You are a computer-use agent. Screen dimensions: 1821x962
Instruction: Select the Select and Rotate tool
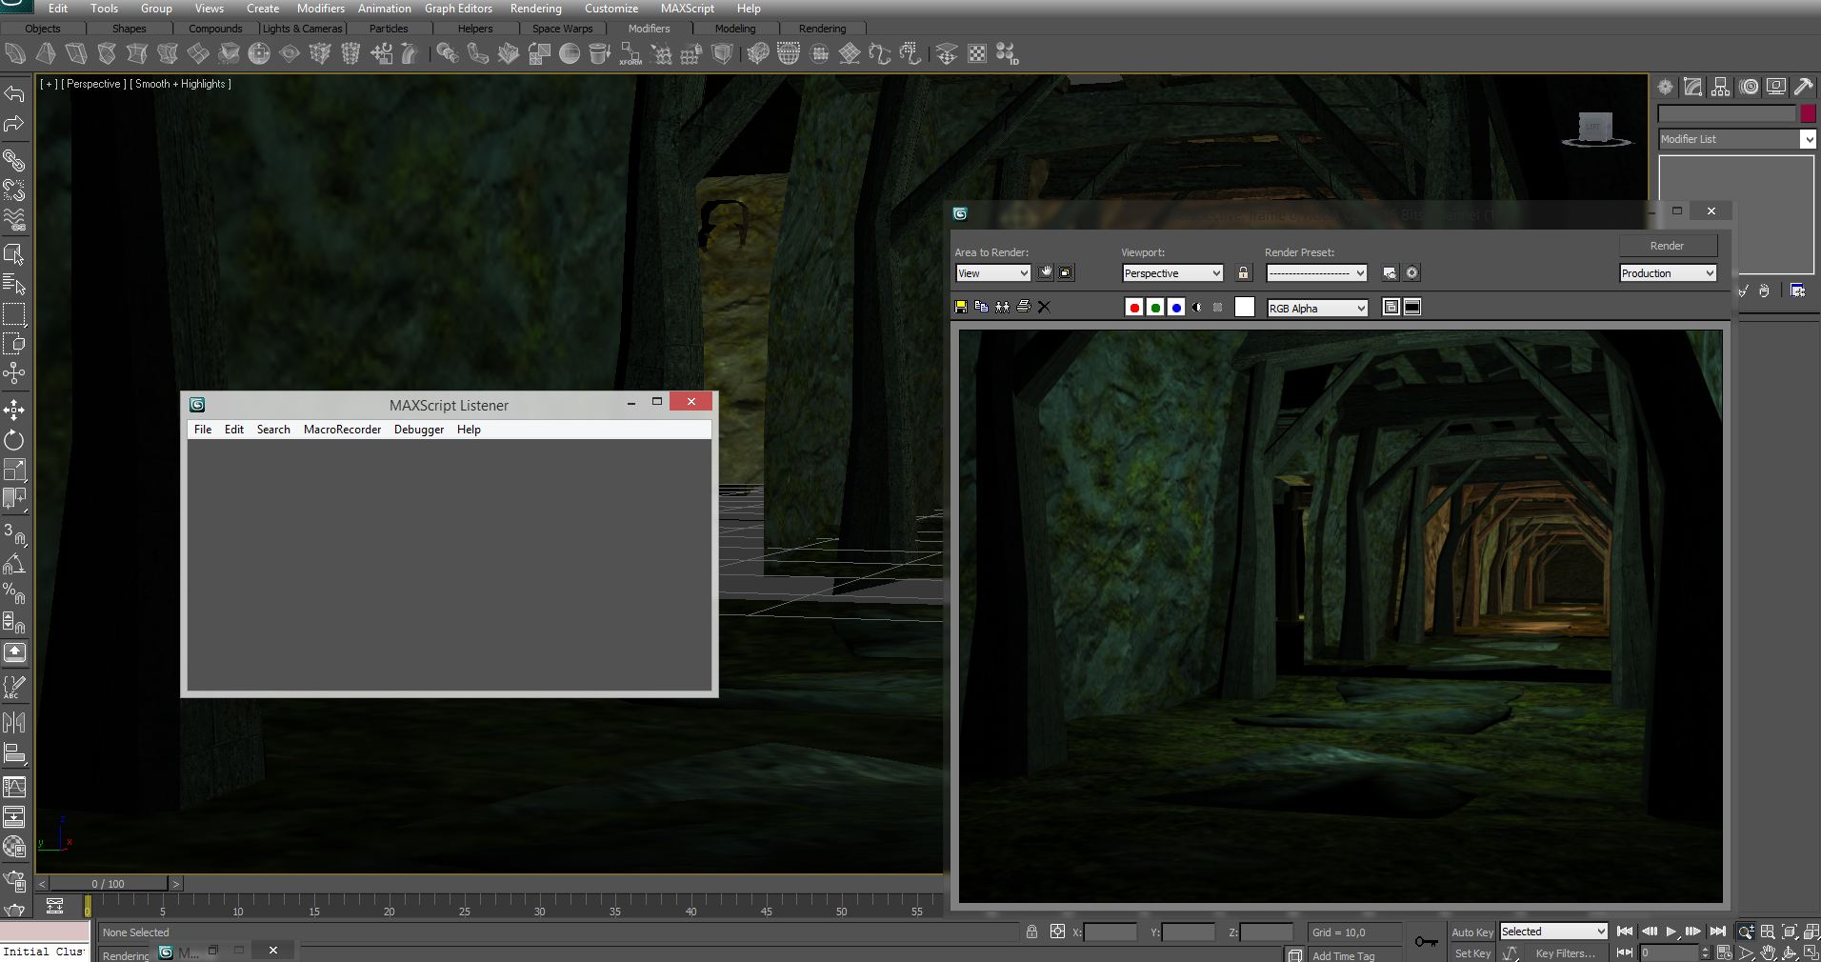pos(14,440)
